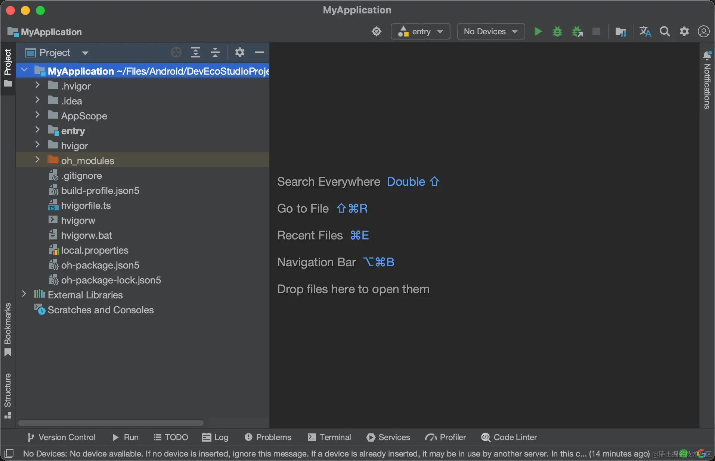Hide the Project panel with minus icon
This screenshot has height=461, width=715.
pyautogui.click(x=259, y=53)
